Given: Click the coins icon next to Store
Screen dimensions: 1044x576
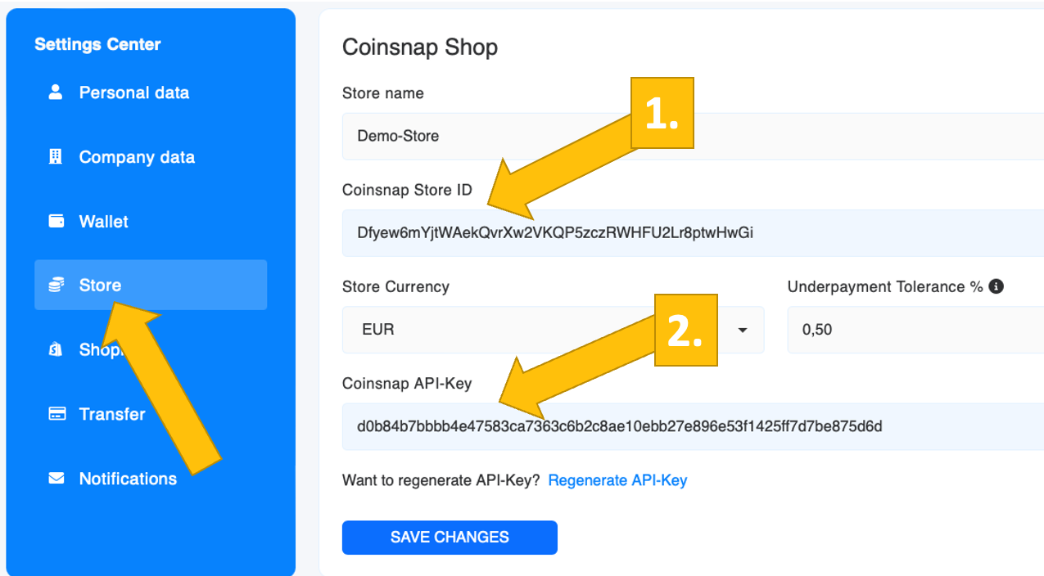Looking at the screenshot, I should click(56, 285).
